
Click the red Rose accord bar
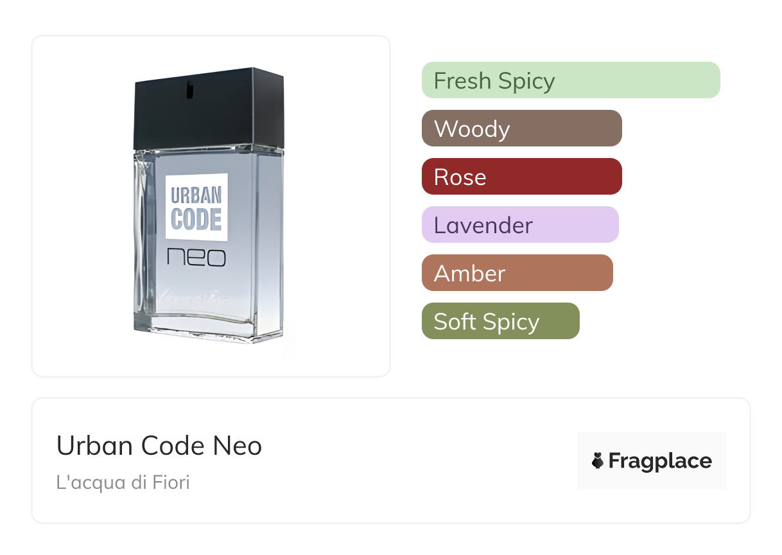pyautogui.click(x=521, y=177)
